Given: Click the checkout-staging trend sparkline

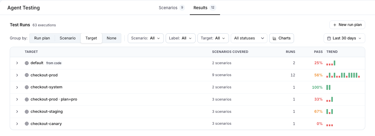Looking at the screenshot, I should pos(330,112).
